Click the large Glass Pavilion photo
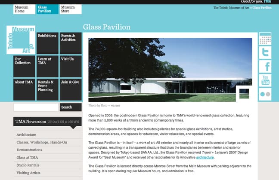 click(170, 70)
